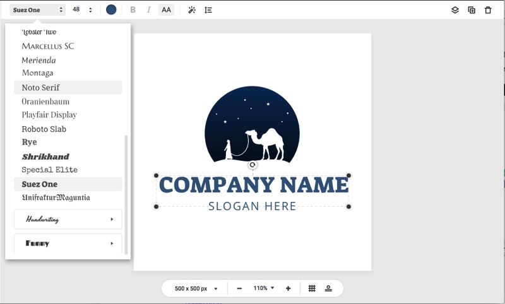Zoom out with the minus icon
Image resolution: width=505 pixels, height=304 pixels.
[x=239, y=288]
